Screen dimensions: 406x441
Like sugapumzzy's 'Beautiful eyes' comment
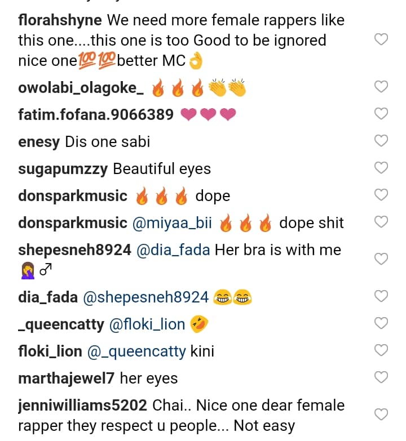tap(382, 168)
